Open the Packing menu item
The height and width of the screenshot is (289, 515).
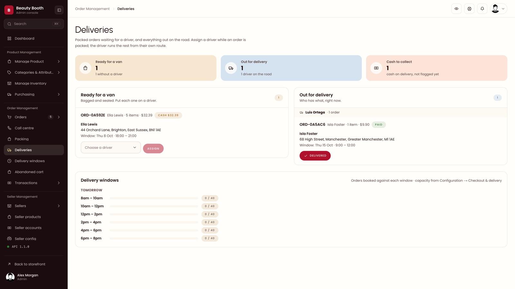34,139
